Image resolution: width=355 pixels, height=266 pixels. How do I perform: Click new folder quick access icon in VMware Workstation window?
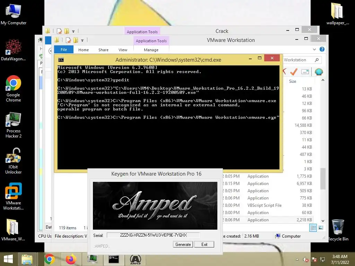point(76,40)
